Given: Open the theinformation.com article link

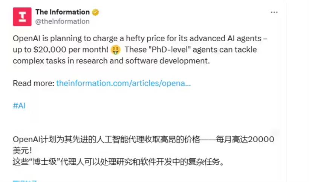Looking at the screenshot, I should click(x=123, y=83).
